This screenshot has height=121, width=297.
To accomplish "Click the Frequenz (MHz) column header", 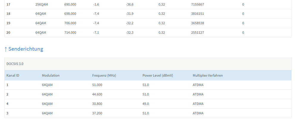I will click(x=104, y=75).
